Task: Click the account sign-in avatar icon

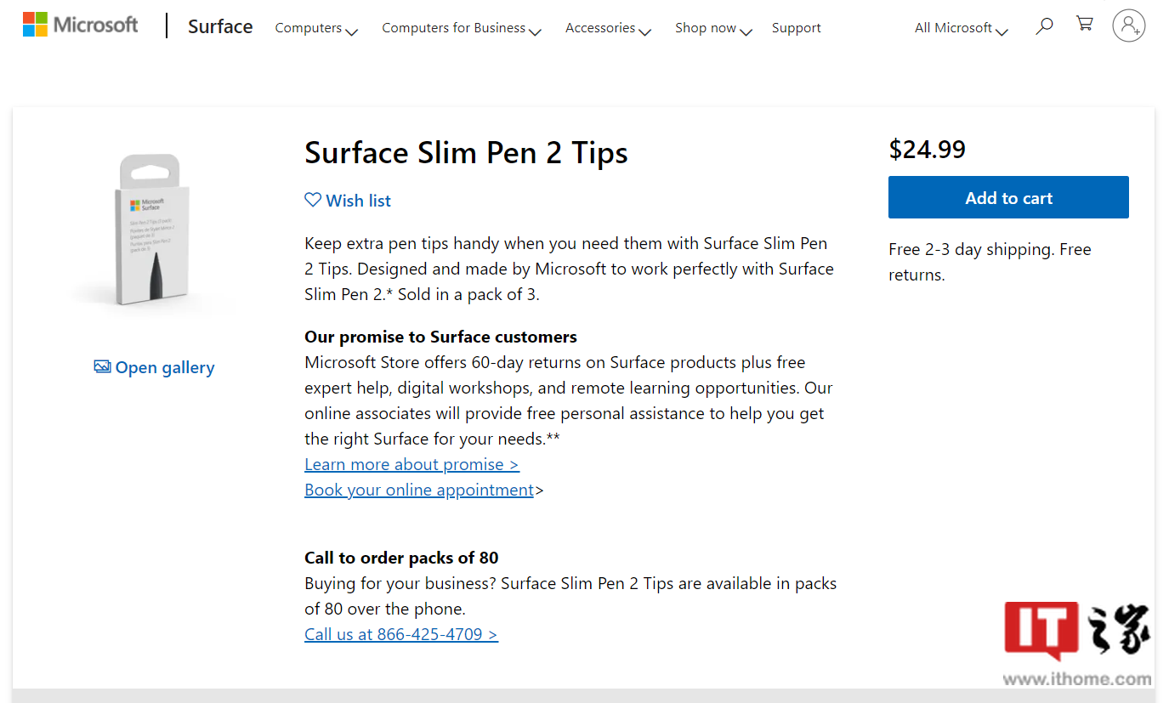Action: 1128,26
